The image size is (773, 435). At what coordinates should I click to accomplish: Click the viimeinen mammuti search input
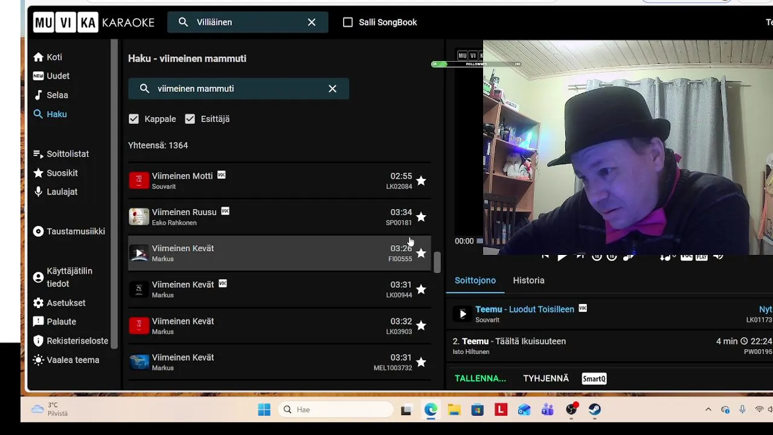[239, 89]
